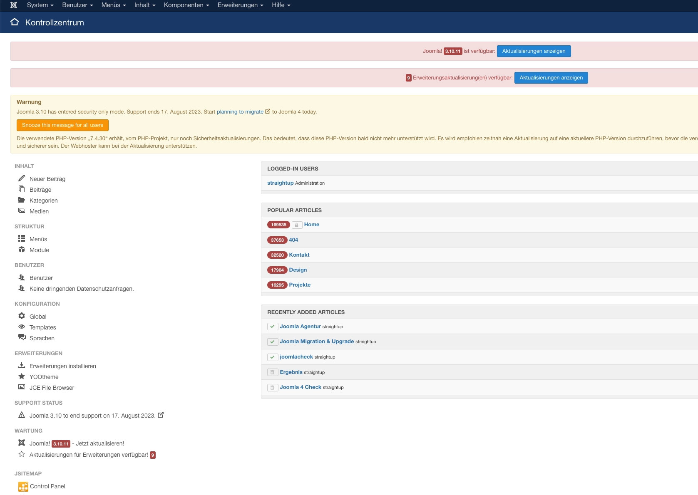698x495 pixels.
Task: Click external-link icon after planning to migrate
Action: (268, 111)
